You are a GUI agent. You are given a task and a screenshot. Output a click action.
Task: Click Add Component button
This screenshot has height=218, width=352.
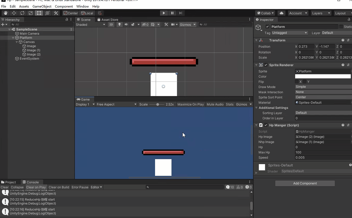tap(305, 183)
